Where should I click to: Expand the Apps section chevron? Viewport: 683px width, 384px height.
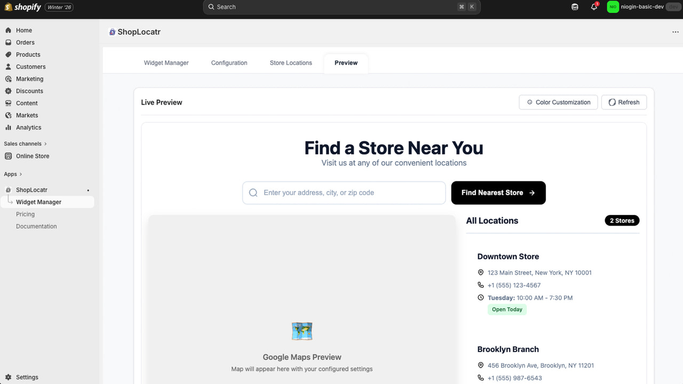pyautogui.click(x=20, y=174)
